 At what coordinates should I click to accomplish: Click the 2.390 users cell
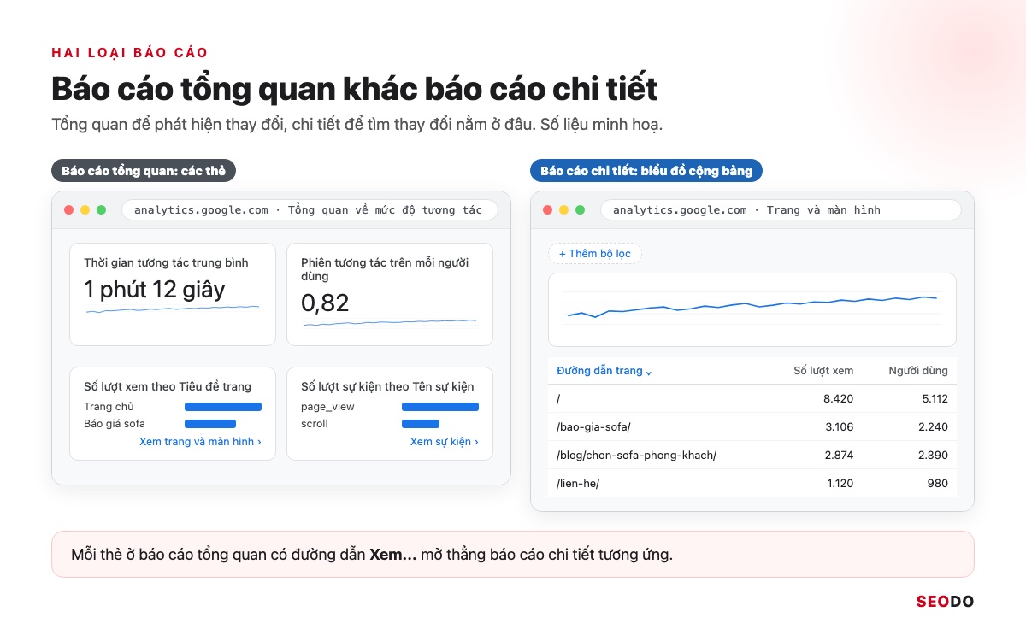pos(933,455)
